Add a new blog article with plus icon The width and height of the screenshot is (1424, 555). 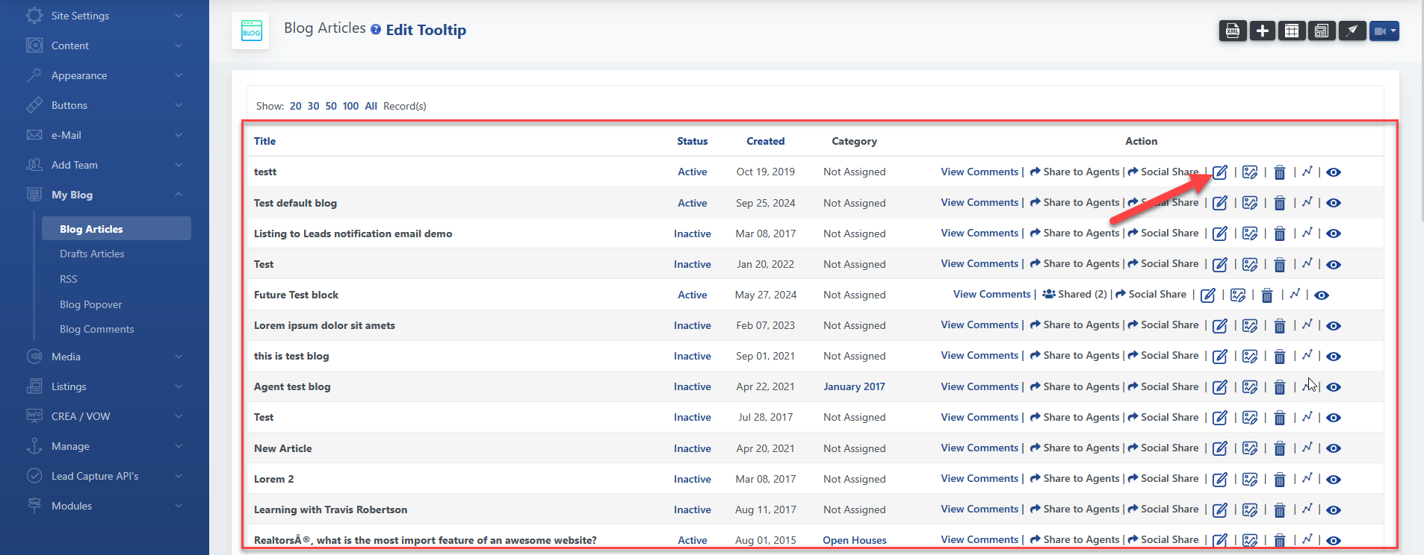coord(1263,31)
